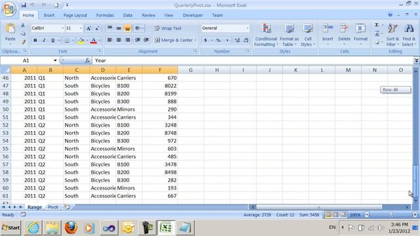Click the Delete cells button
Viewport: 420px width, 236px height.
pyautogui.click(x=344, y=34)
